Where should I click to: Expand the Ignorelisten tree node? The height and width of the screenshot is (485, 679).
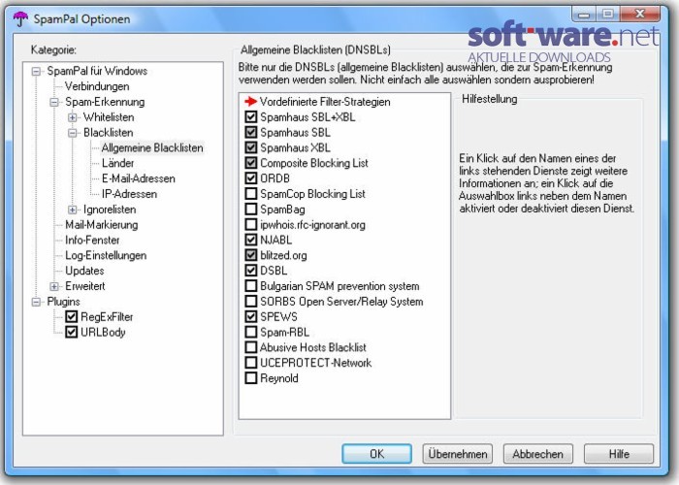73,210
